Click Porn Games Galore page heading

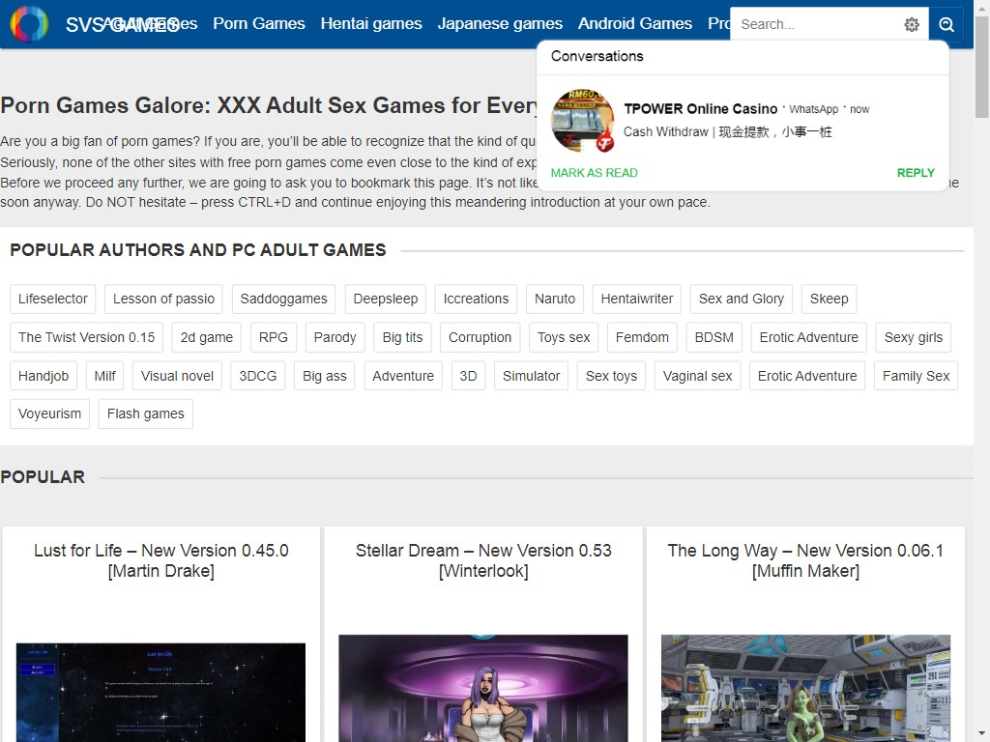click(269, 105)
